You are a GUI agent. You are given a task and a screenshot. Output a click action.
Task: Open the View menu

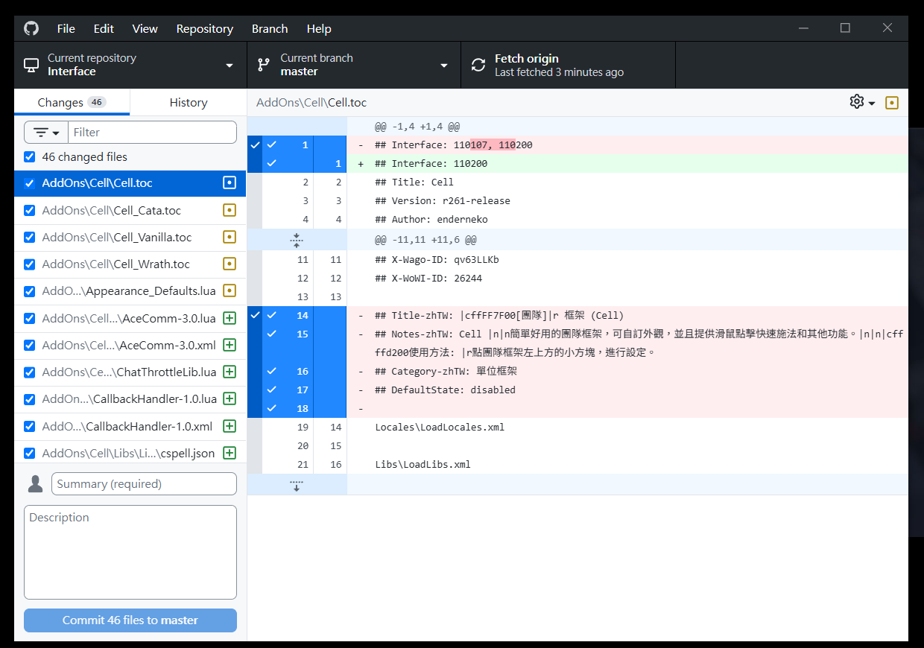click(145, 28)
